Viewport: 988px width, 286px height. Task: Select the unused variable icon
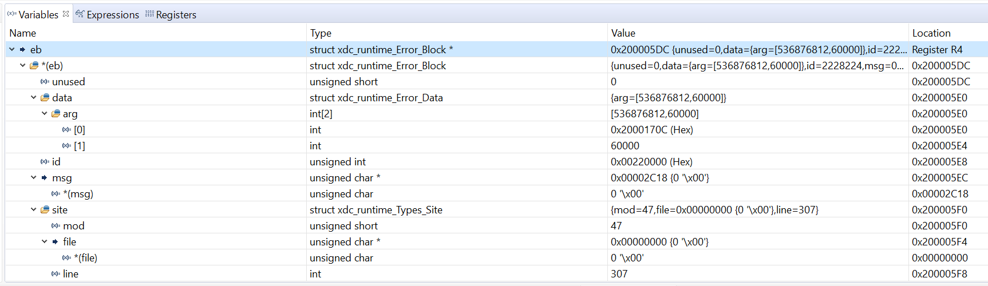(44, 82)
